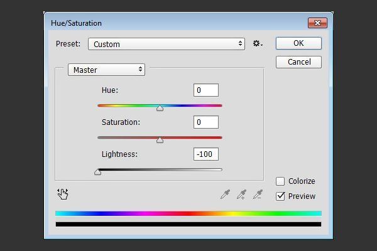
Task: Click the Hue slider handle
Action: [160, 108]
